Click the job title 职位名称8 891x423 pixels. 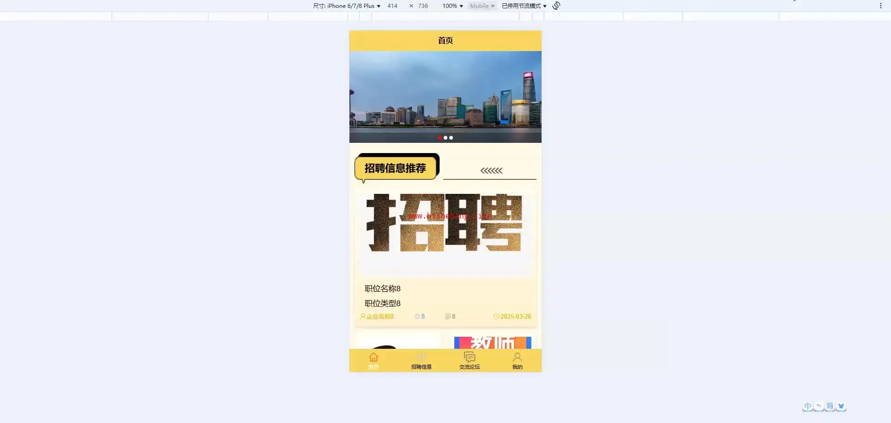tap(382, 288)
